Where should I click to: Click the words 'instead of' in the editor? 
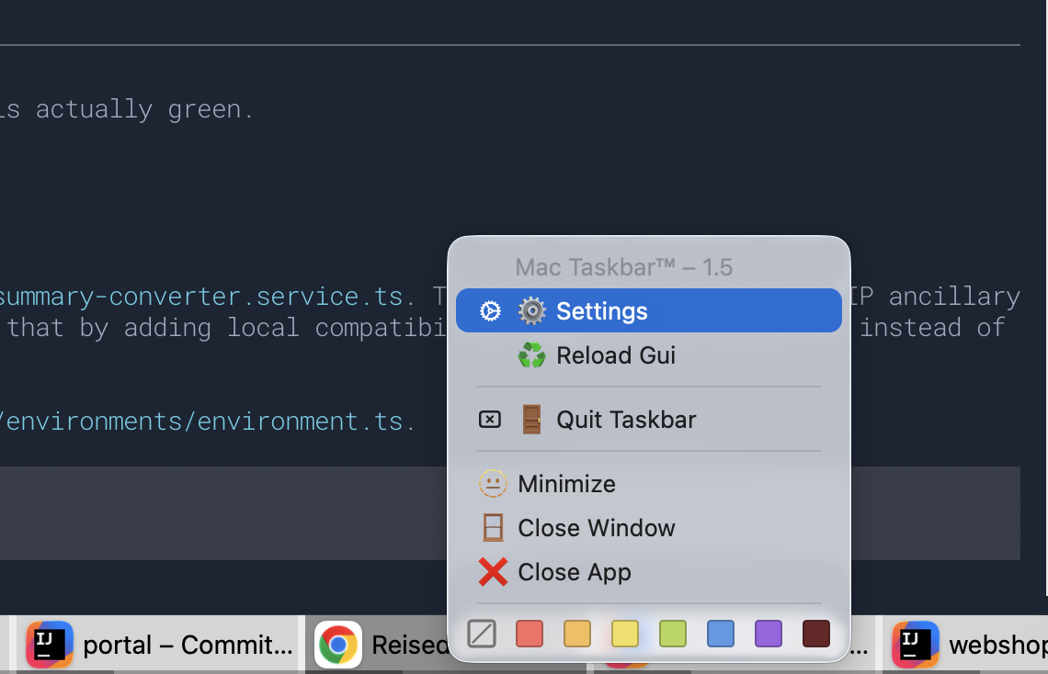coord(932,328)
